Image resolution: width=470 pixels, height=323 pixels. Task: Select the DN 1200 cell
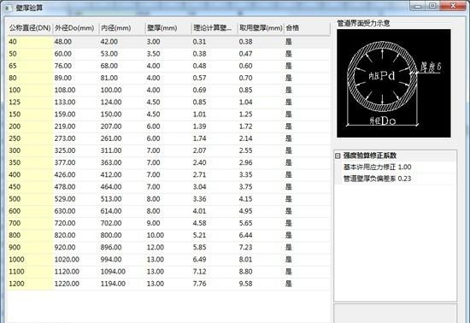coord(30,284)
